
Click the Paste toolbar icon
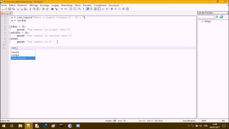[x=38, y=9]
